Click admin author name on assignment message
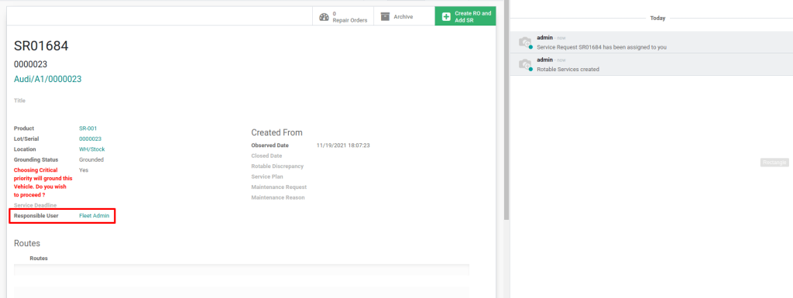This screenshot has height=298, width=793. [x=544, y=38]
